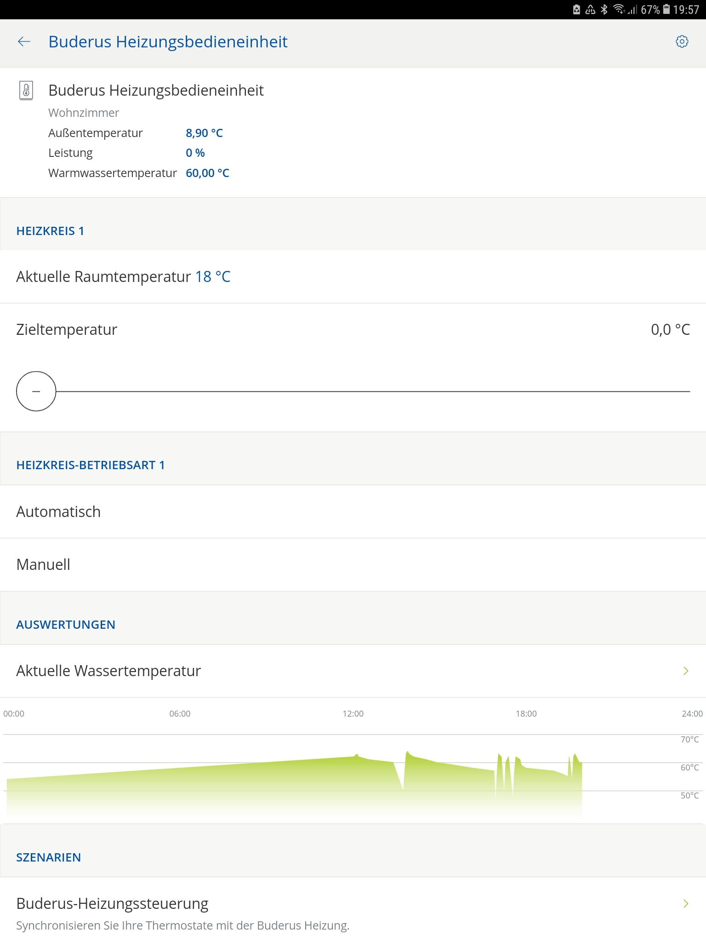
Task: Expand Aktuelle Wassertemperatur with its chevron
Action: pyautogui.click(x=685, y=671)
